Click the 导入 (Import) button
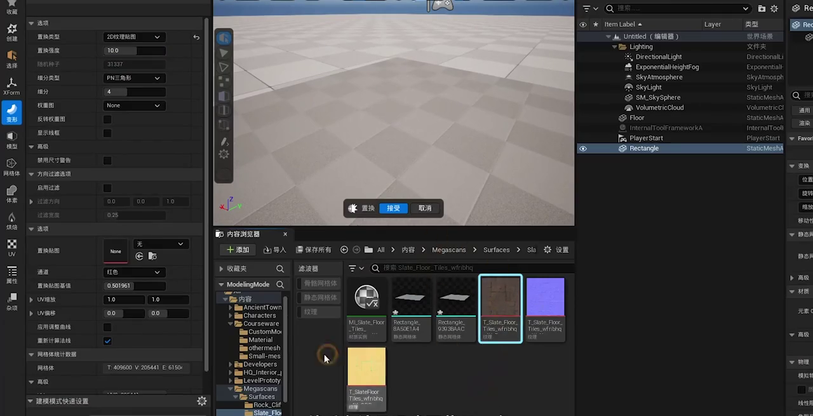The image size is (813, 416). tap(275, 250)
